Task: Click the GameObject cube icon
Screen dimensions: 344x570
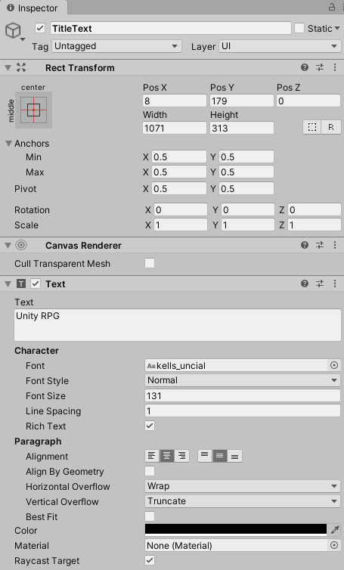Action: tap(13, 30)
